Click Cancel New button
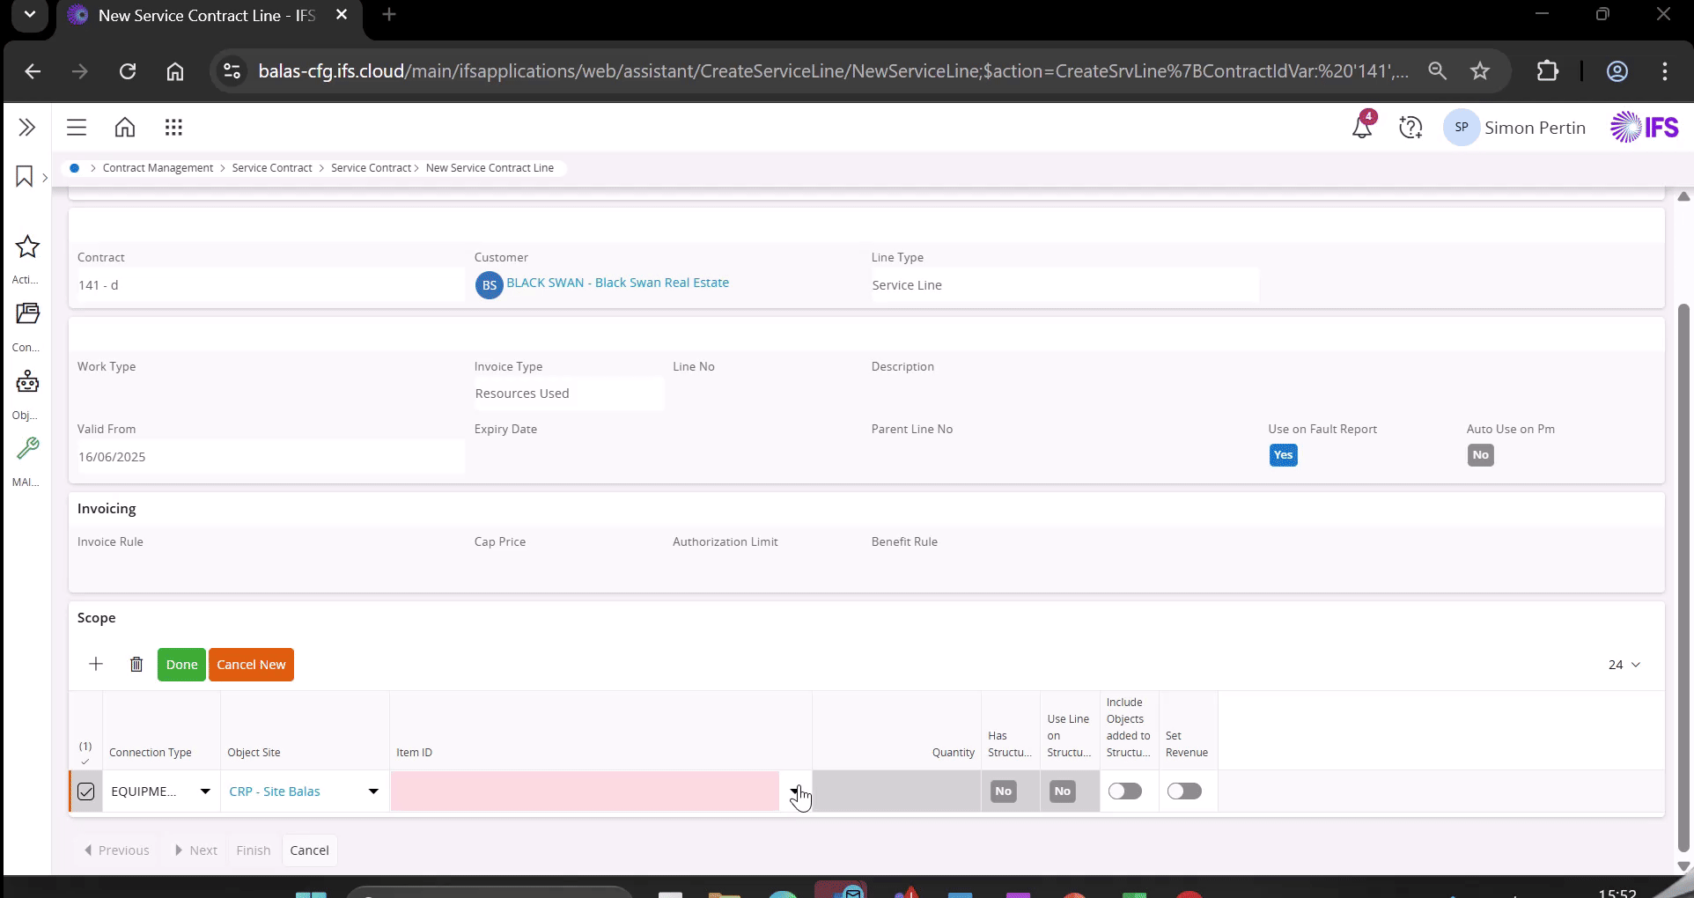This screenshot has height=898, width=1694. click(251, 665)
